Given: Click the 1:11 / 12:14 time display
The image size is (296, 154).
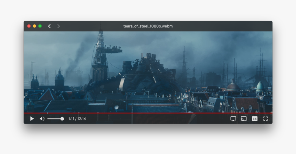Looking at the screenshot, I should point(77,119).
